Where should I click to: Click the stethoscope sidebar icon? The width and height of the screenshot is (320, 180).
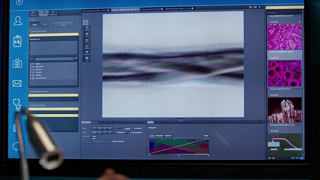coord(17,103)
